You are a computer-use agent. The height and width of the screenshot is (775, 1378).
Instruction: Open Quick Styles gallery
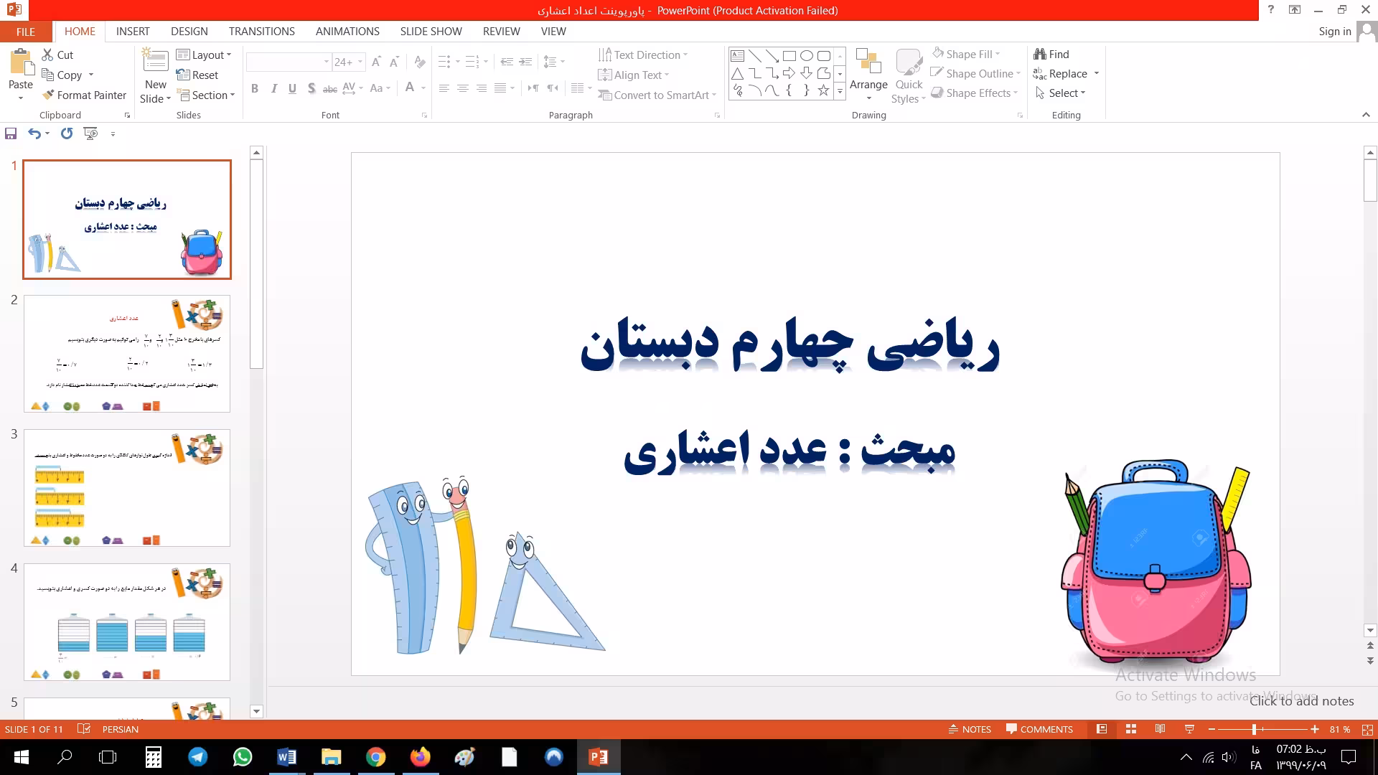pyautogui.click(x=909, y=76)
